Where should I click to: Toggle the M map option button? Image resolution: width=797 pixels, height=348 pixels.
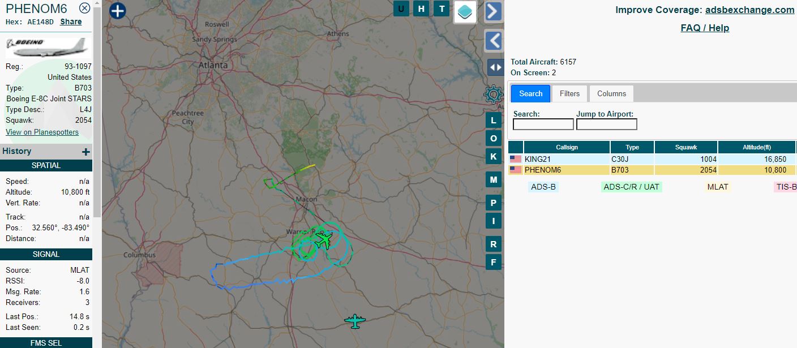pyautogui.click(x=494, y=180)
